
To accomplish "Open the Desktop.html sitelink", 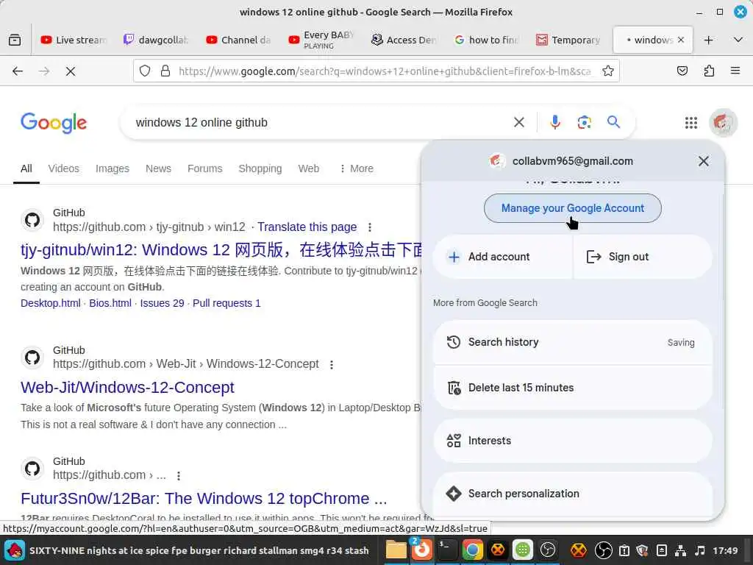I will pos(51,303).
